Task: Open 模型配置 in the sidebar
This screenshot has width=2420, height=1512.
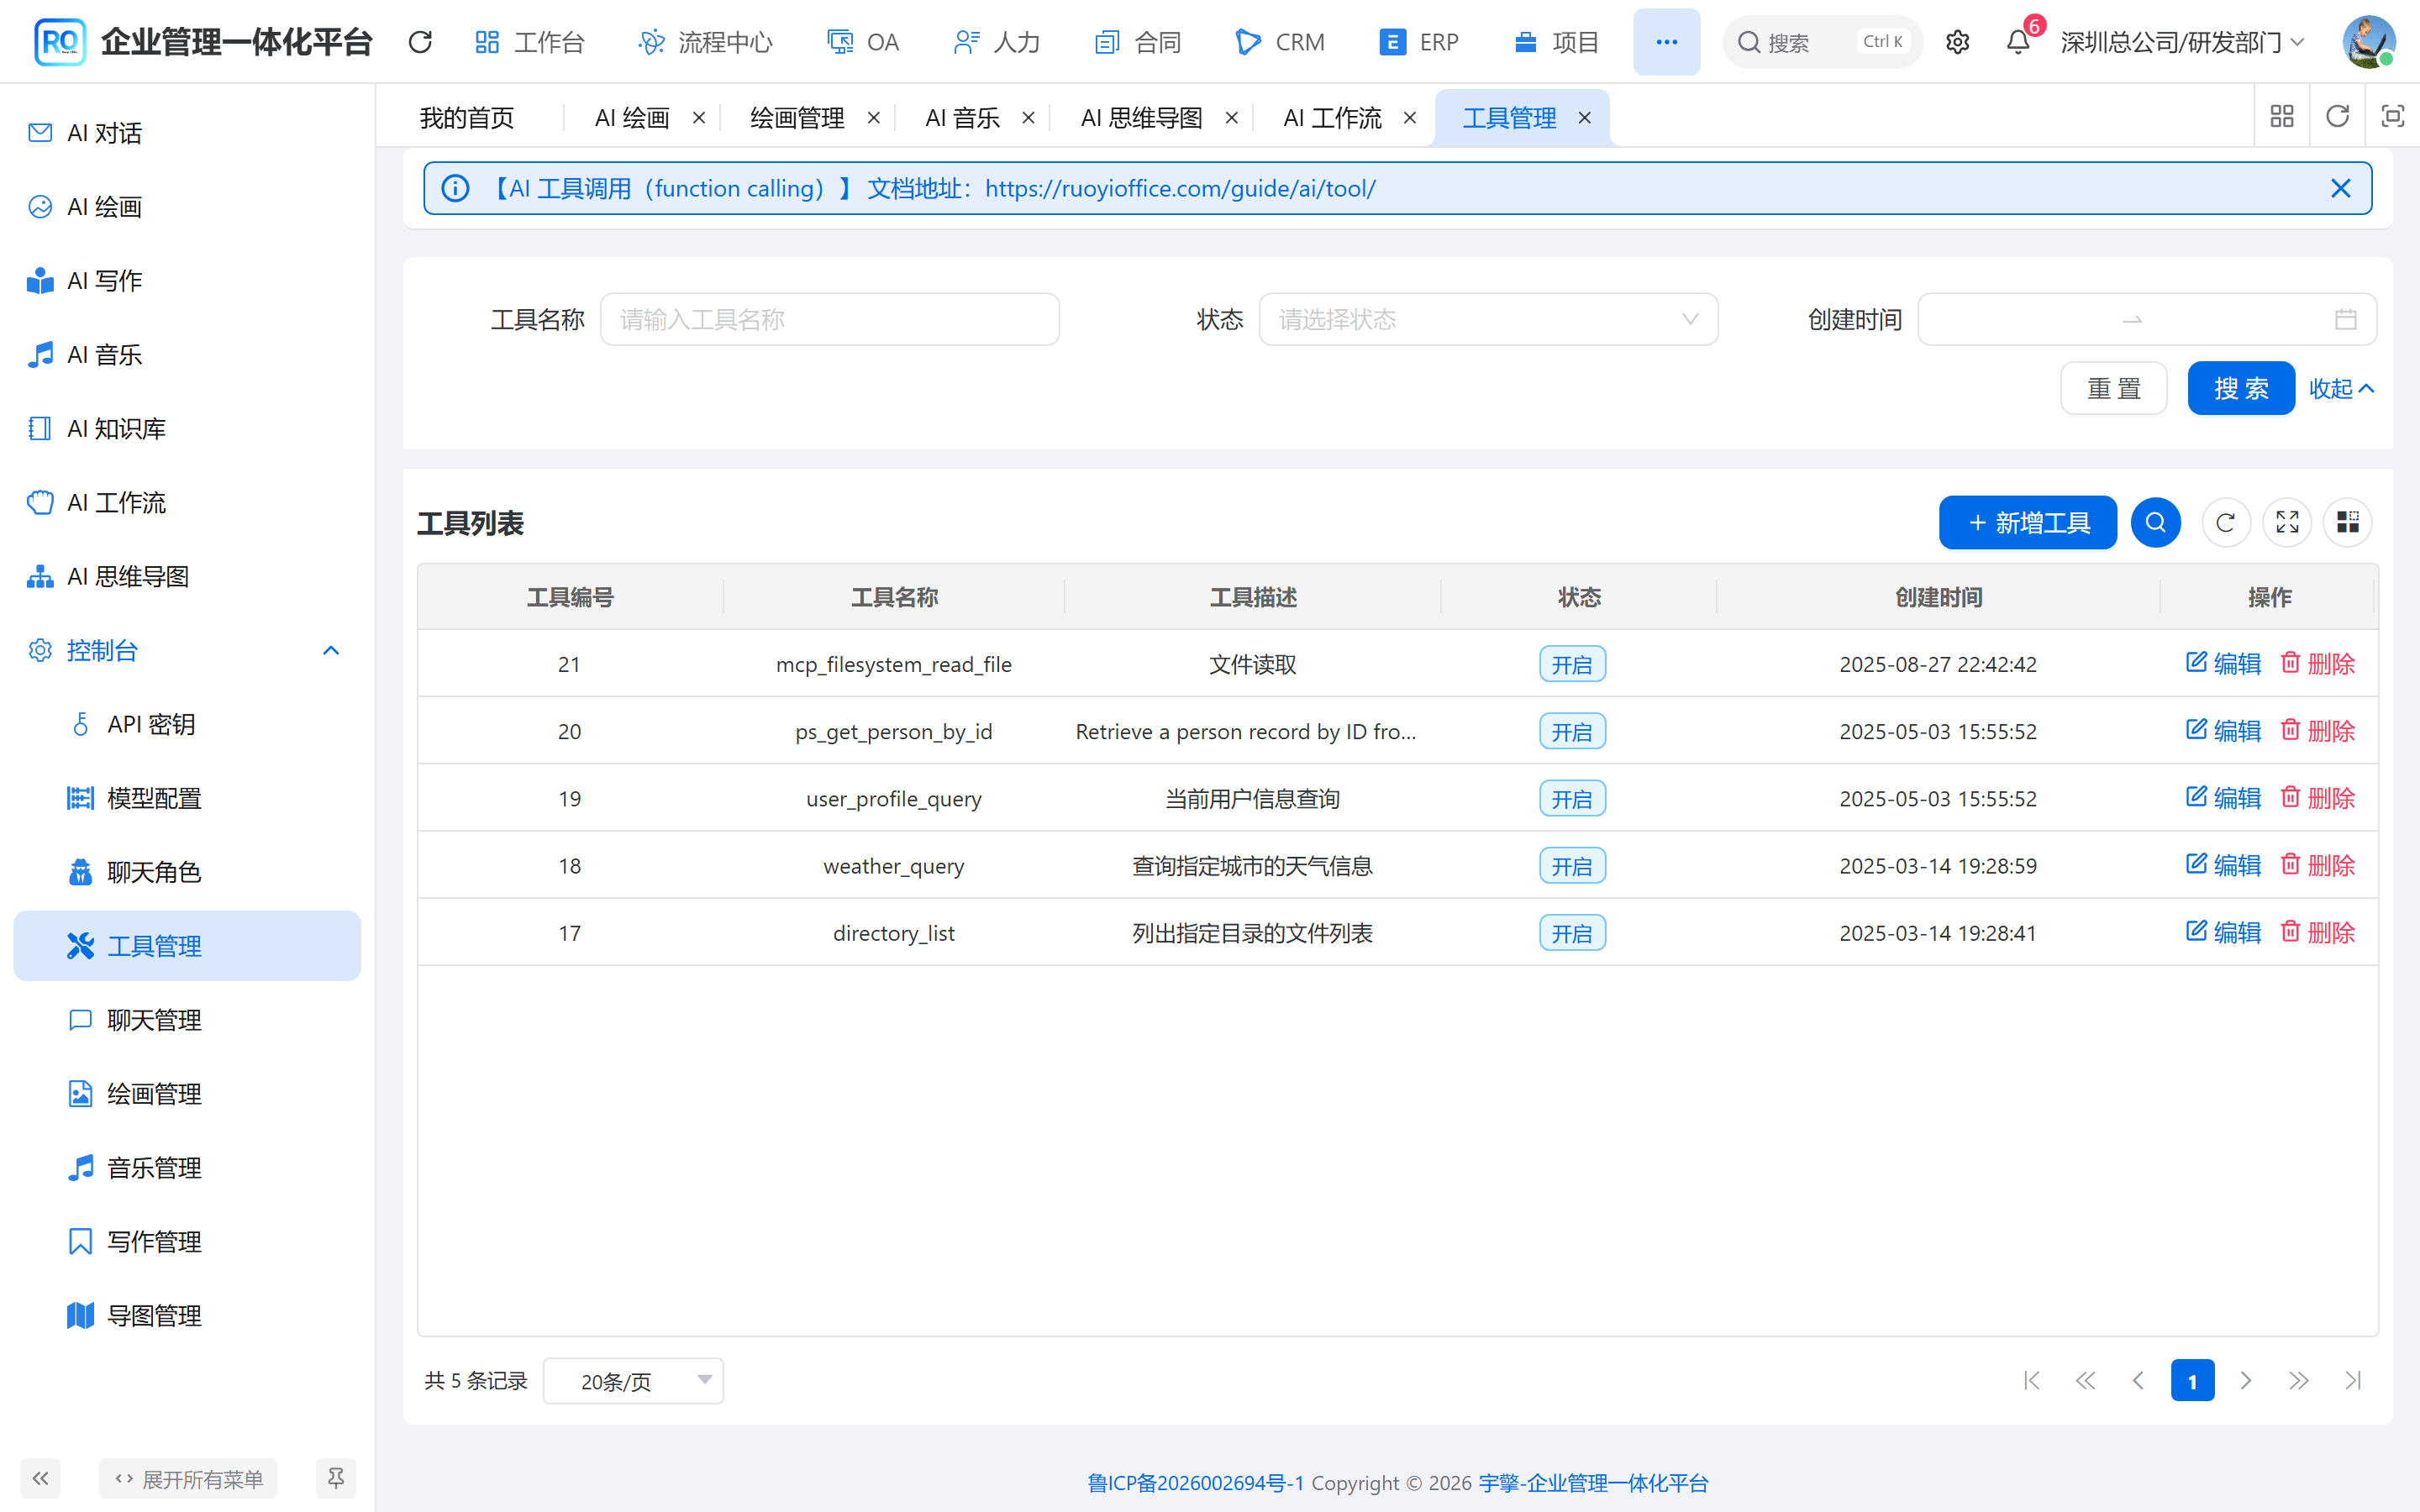Action: [187, 798]
